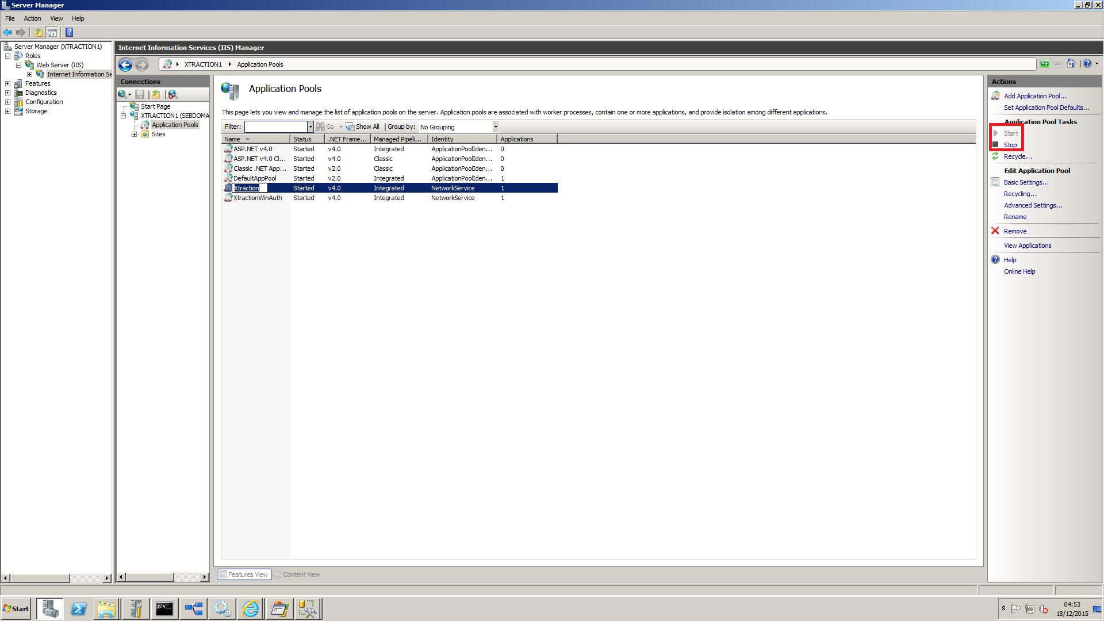This screenshot has width=1104, height=621.
Task: Click Advanced Settings link
Action: coord(1033,205)
